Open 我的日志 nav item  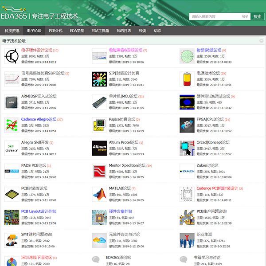click(124, 31)
